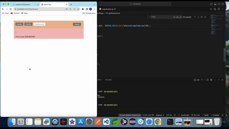Open the Gmail bookmark
Image resolution: width=229 pixels, height=129 pixels.
pos(5,13)
